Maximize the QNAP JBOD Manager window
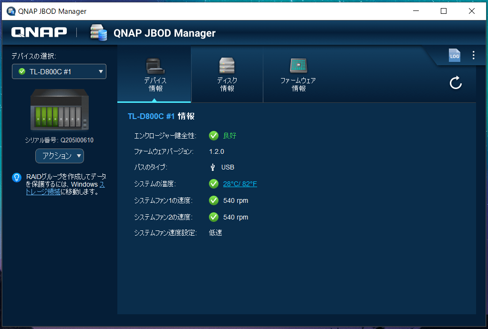 444,11
